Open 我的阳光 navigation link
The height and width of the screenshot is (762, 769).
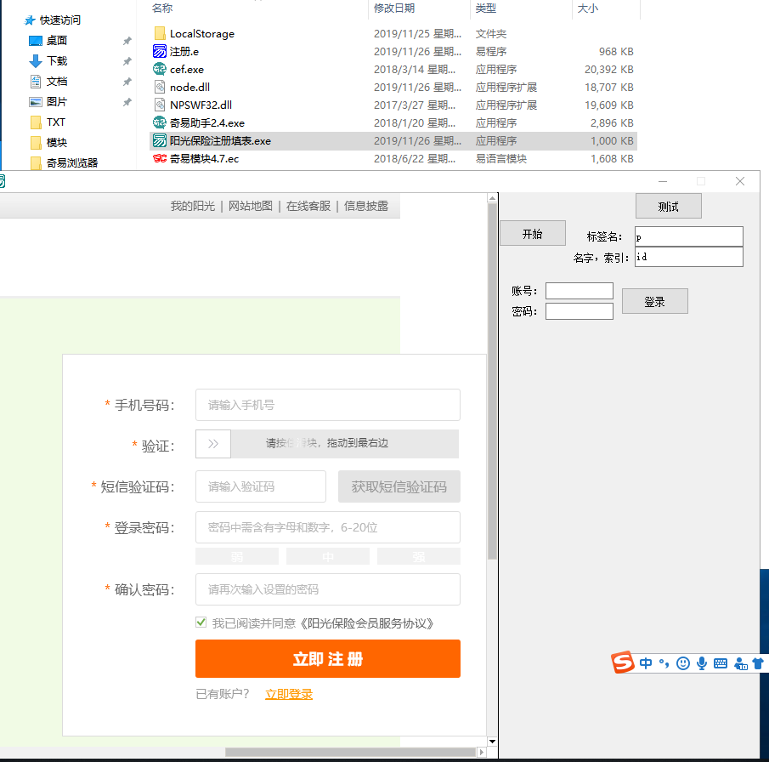coord(193,206)
